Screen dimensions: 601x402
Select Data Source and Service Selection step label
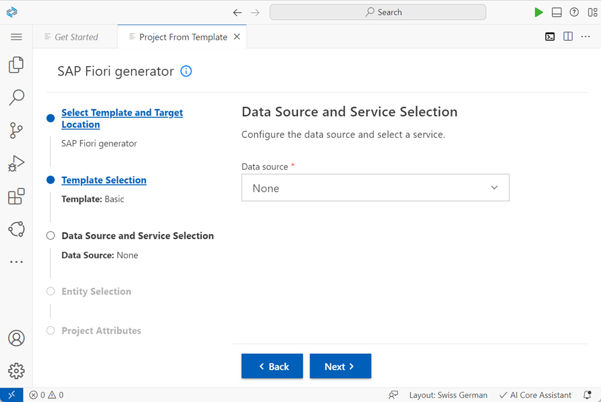tap(138, 236)
